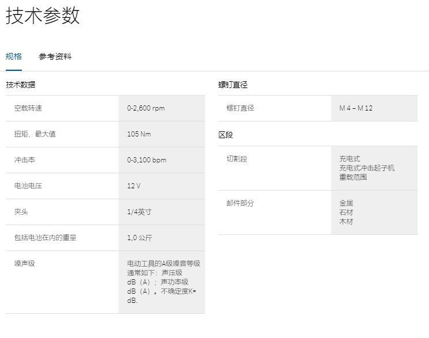Screen dimensions: 429x338
Task: Select the 12 V voltage value
Action: pos(134,186)
